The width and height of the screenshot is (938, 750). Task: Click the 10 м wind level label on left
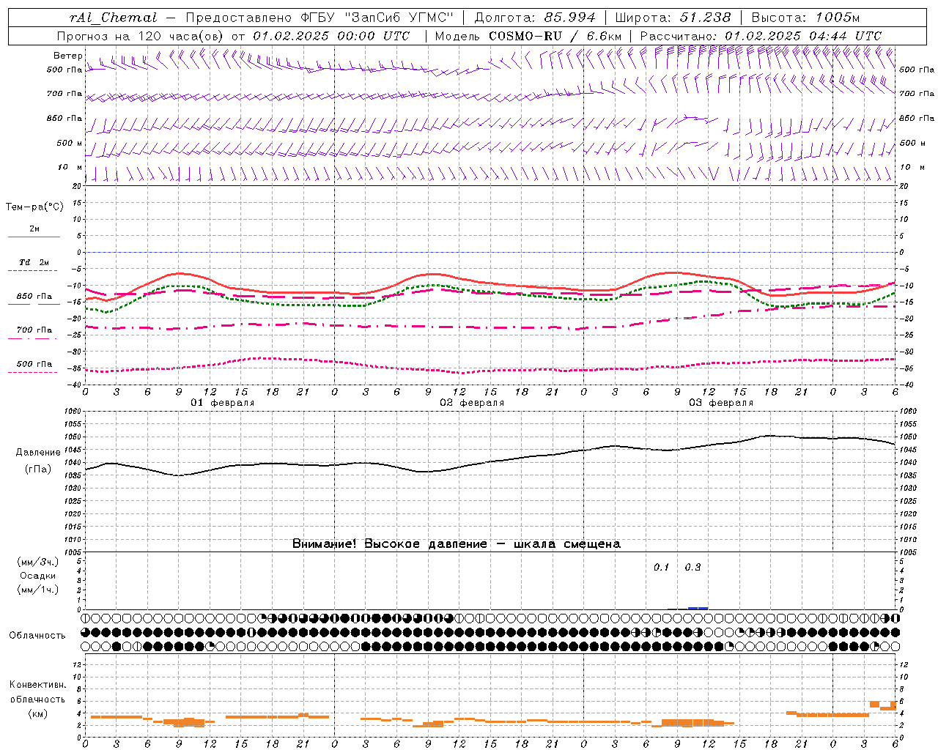tap(70, 167)
